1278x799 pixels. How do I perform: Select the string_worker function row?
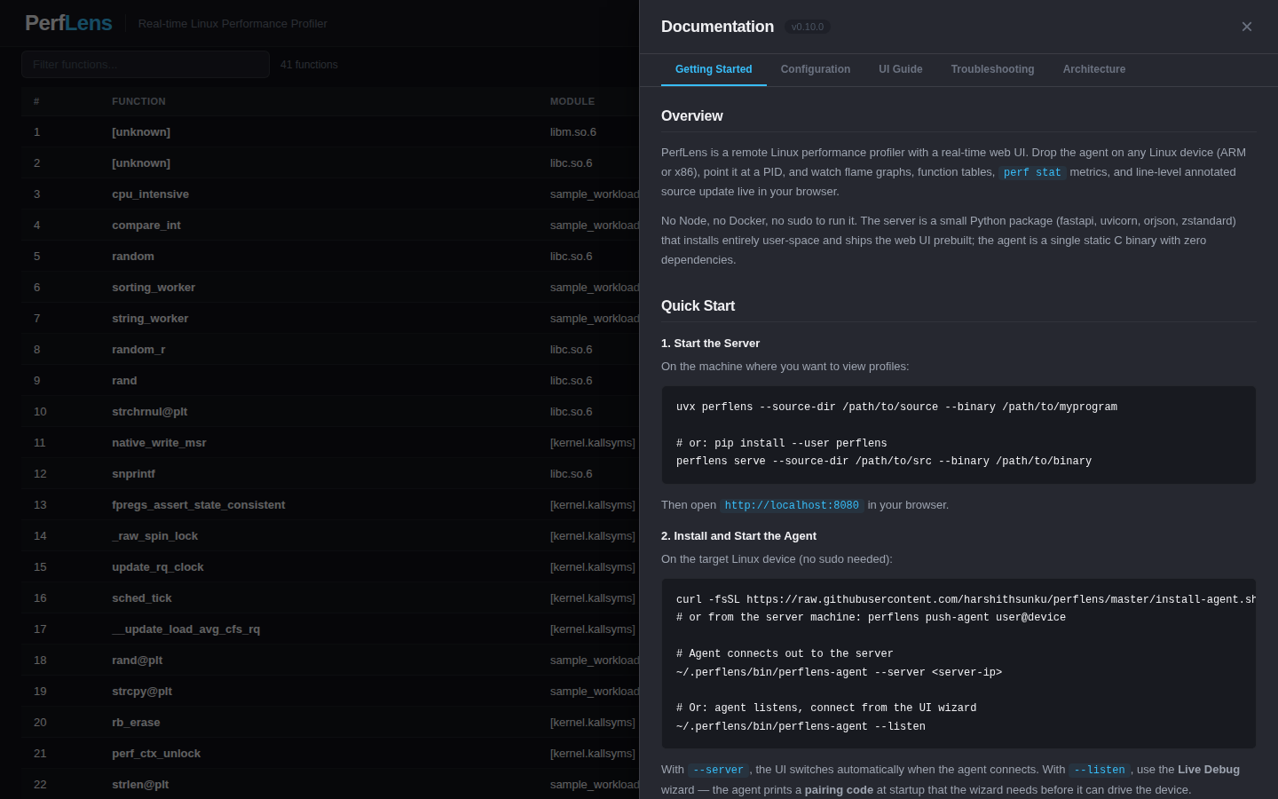[330, 319]
